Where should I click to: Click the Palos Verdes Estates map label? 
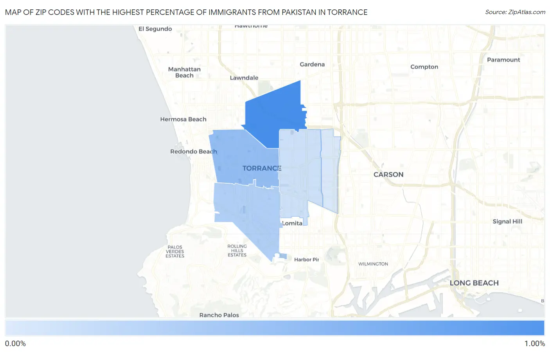click(x=175, y=252)
